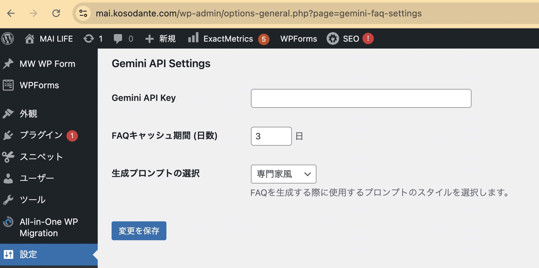Click ExactMetrics bar chart icon
539x268 pixels.
[193, 38]
